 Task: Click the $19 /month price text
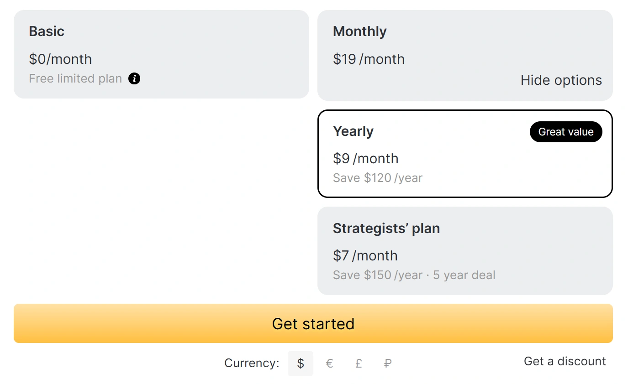tap(369, 59)
